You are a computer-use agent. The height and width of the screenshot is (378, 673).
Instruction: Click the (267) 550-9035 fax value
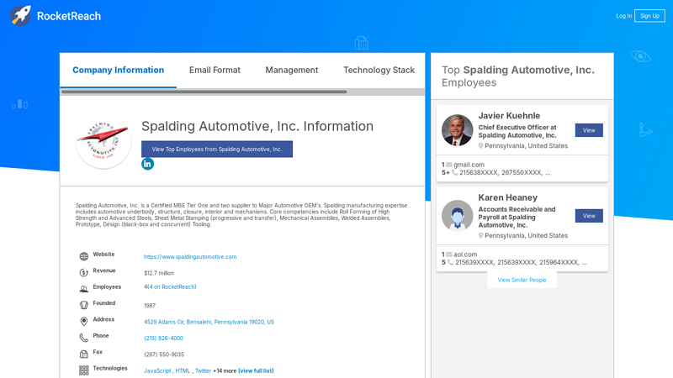(164, 354)
